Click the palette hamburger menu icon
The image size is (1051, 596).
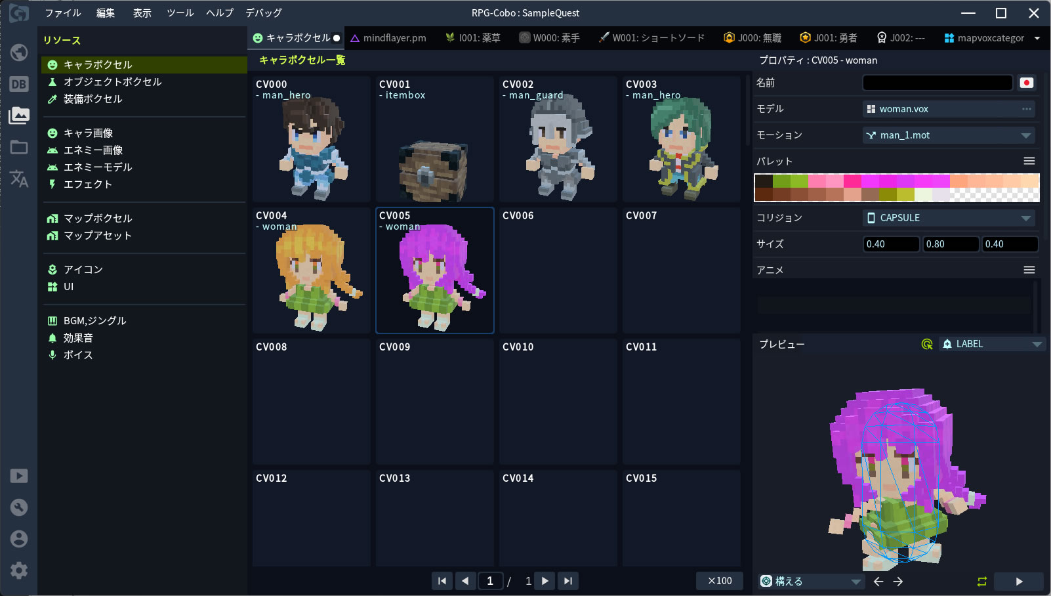pos(1029,161)
